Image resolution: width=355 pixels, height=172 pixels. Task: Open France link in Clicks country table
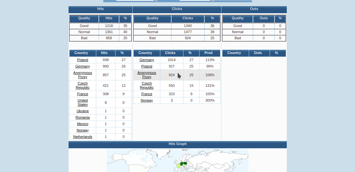[x=147, y=94]
